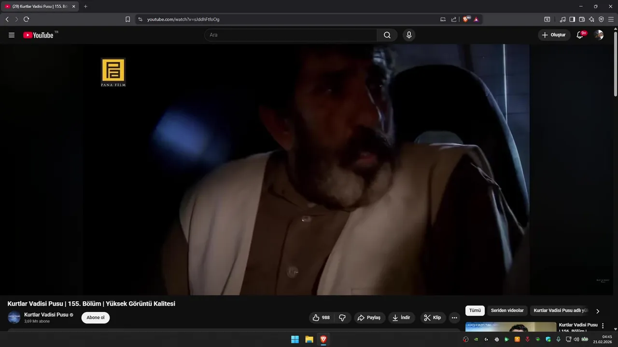Select the Seriden videolar chip
The image size is (618, 347).
click(507, 310)
